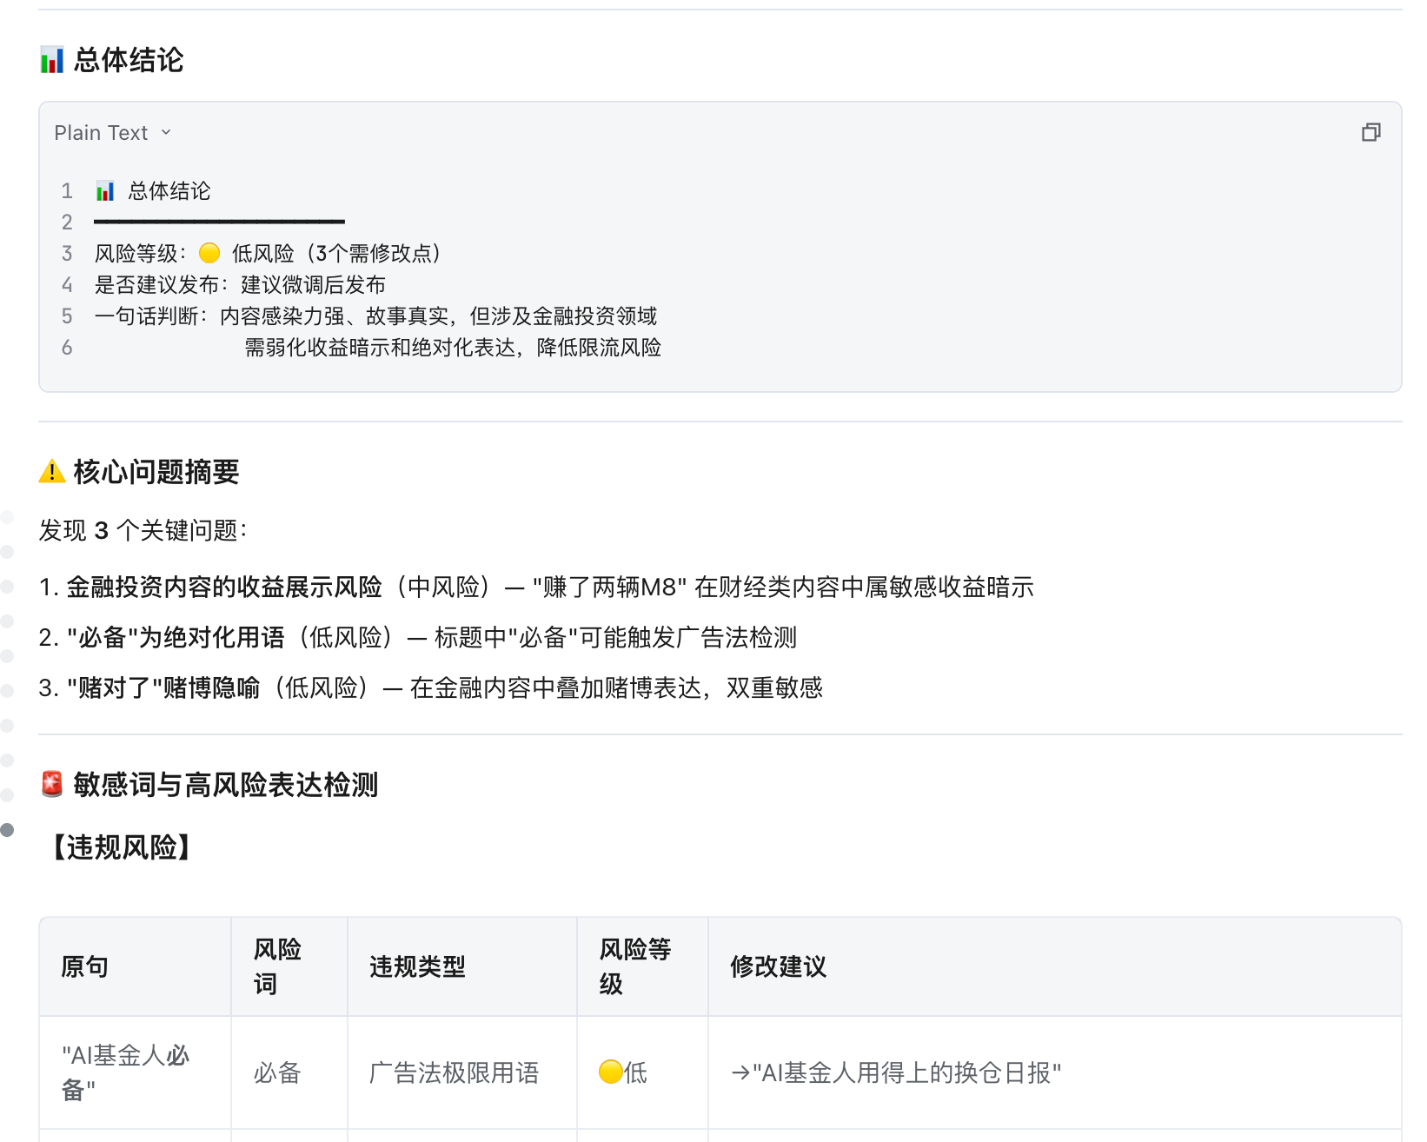The image size is (1427, 1142).
Task: Click the 修改建议 column header
Action: [x=779, y=966]
